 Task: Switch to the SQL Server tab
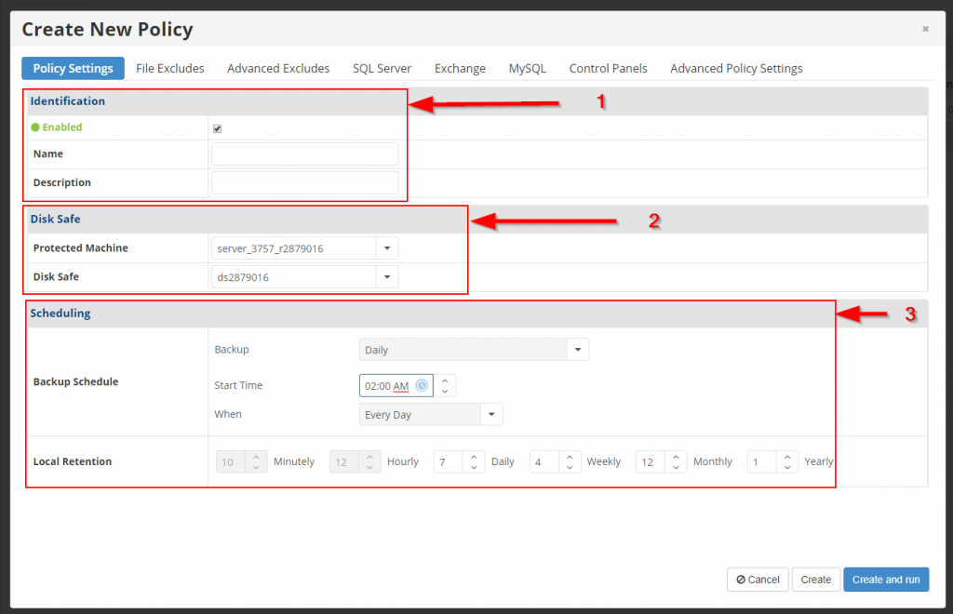(382, 68)
